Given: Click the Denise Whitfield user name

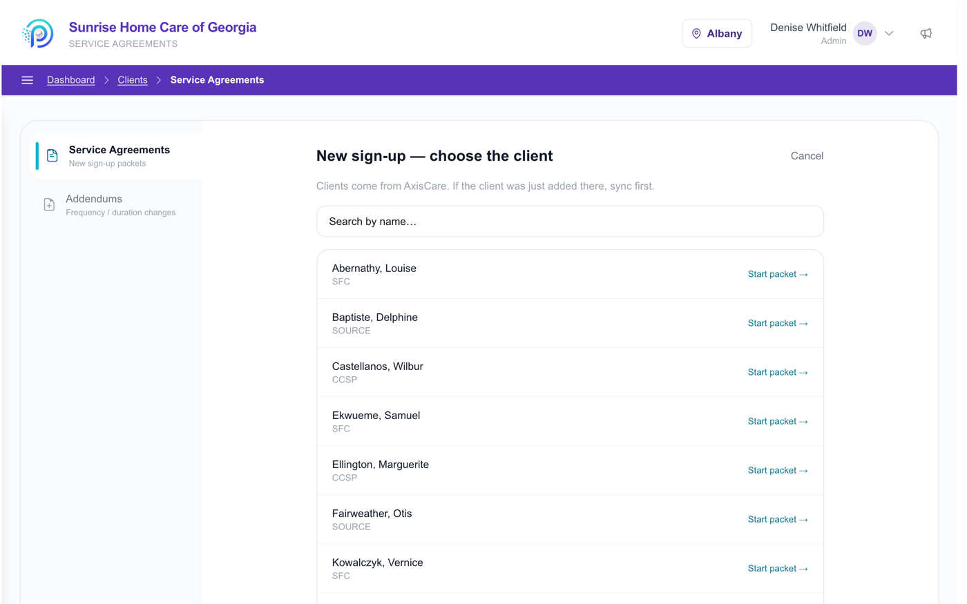Looking at the screenshot, I should pos(808,28).
